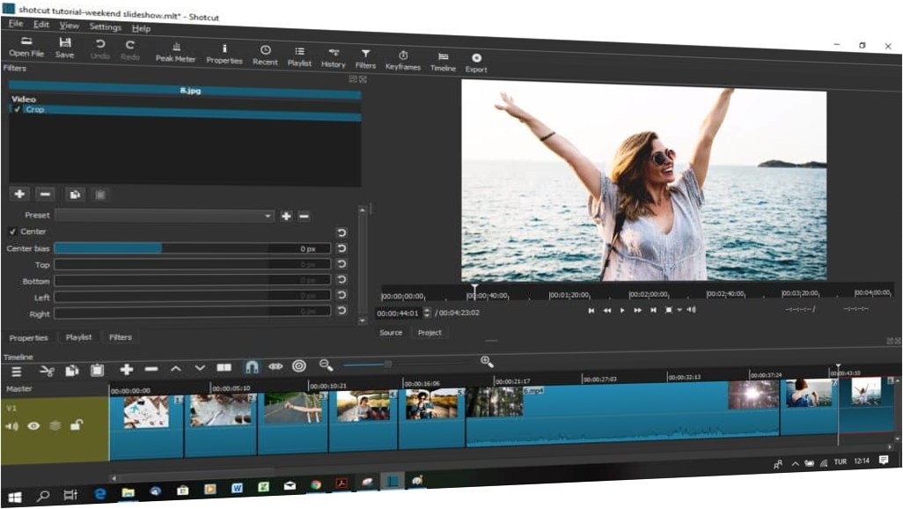Open the Properties toolbar icon

click(x=224, y=54)
